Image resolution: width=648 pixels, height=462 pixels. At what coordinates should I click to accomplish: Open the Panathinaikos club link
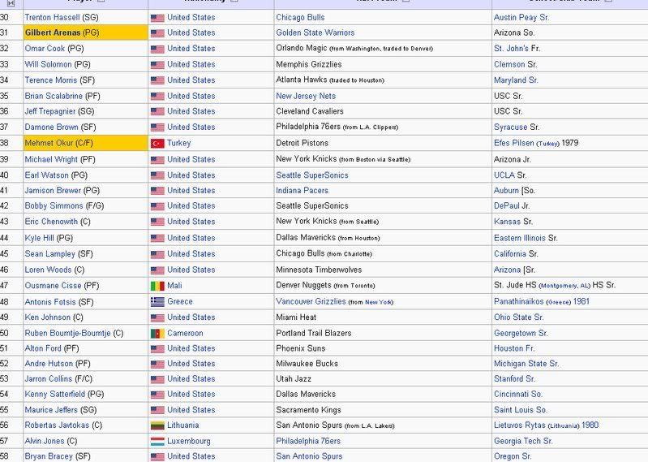pyautogui.click(x=519, y=301)
